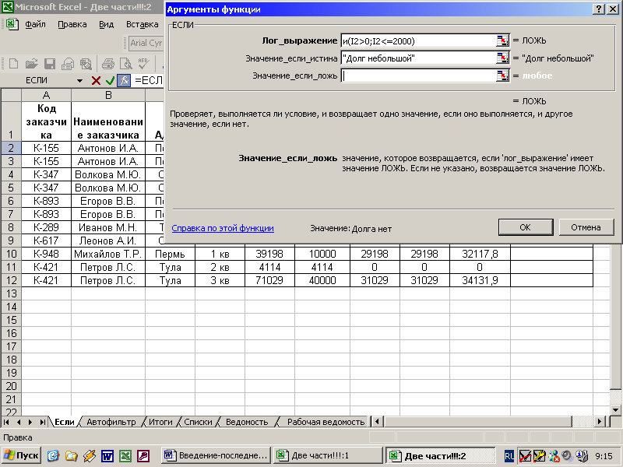
Task: Click in the Значение_если_ложь input field
Action: (418, 75)
